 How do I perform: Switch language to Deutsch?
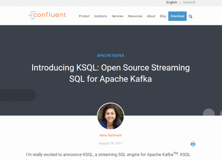189,3
